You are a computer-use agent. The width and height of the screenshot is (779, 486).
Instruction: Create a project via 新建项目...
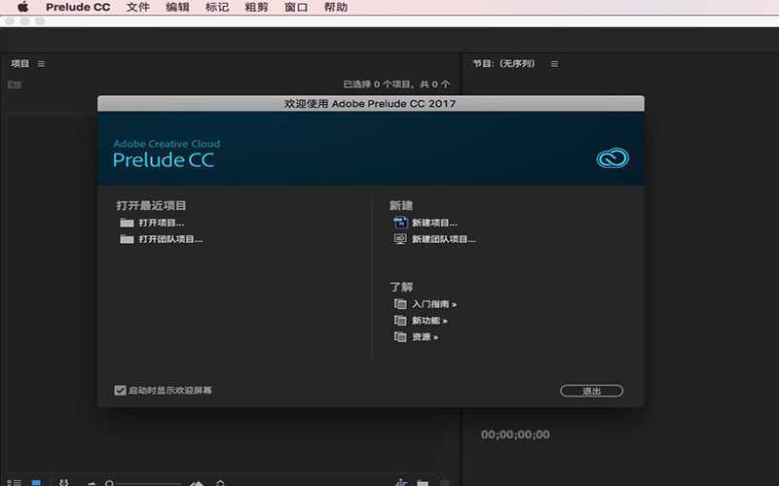[x=426, y=223]
